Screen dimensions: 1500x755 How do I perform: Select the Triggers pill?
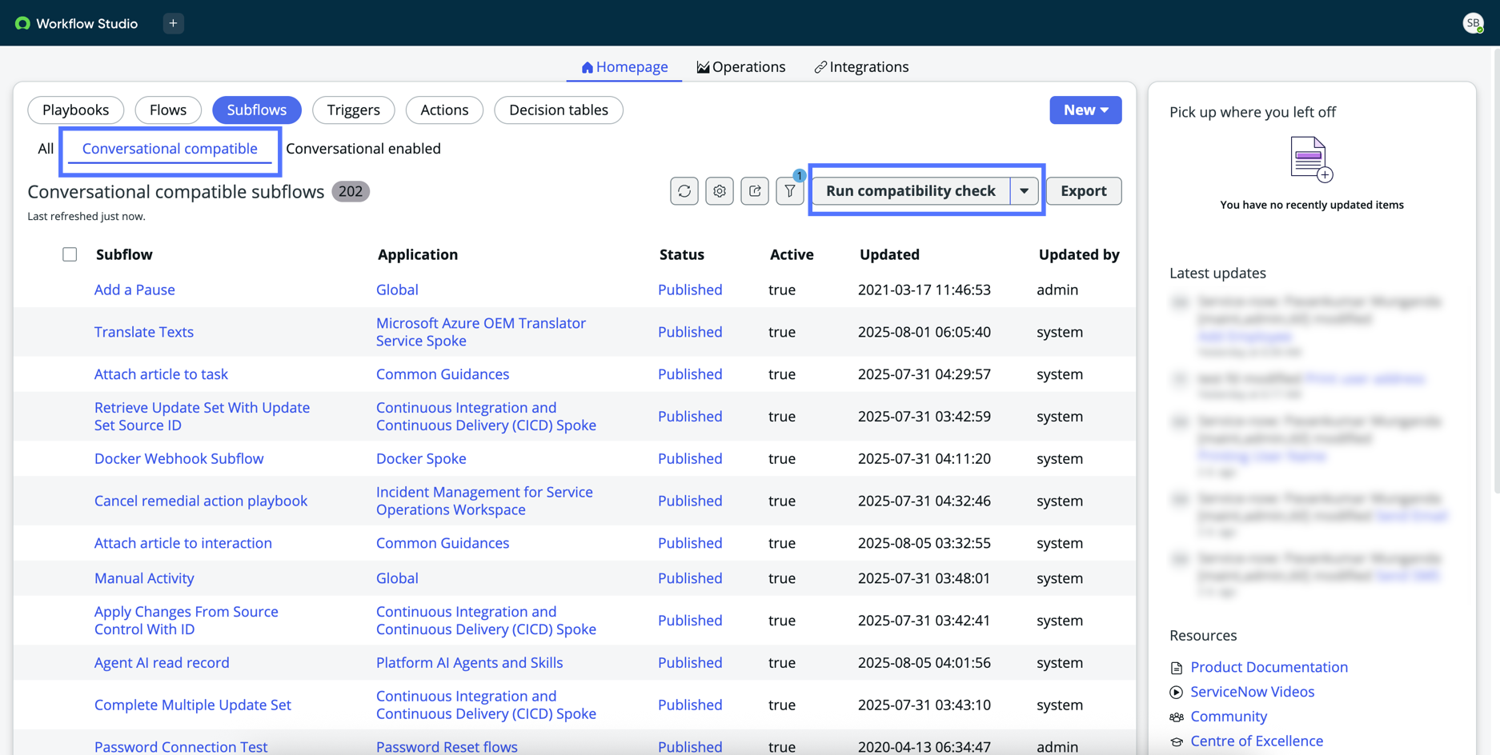point(354,110)
